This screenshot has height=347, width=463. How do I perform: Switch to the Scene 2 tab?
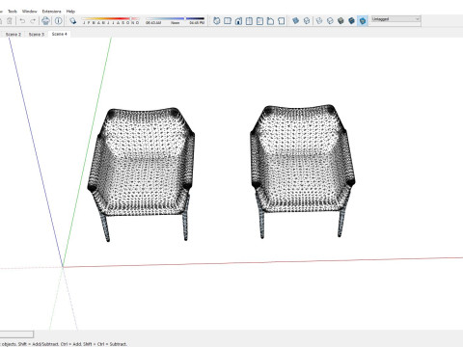point(14,34)
